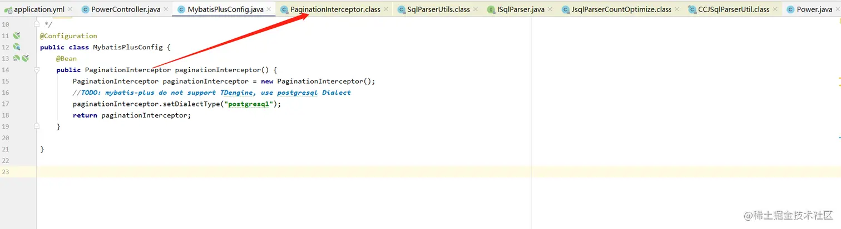Collapse the paginationInterceptor method fold marker
841x229 pixels.
tap(37, 70)
